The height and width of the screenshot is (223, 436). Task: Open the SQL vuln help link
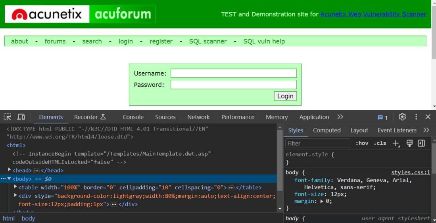264,41
